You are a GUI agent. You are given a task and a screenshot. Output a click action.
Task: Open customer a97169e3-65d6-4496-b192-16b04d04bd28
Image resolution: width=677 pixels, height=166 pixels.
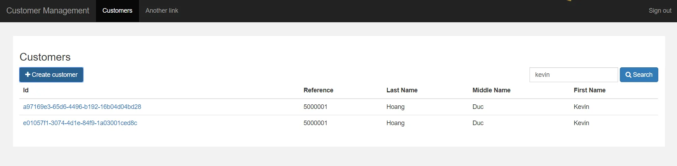click(x=82, y=107)
